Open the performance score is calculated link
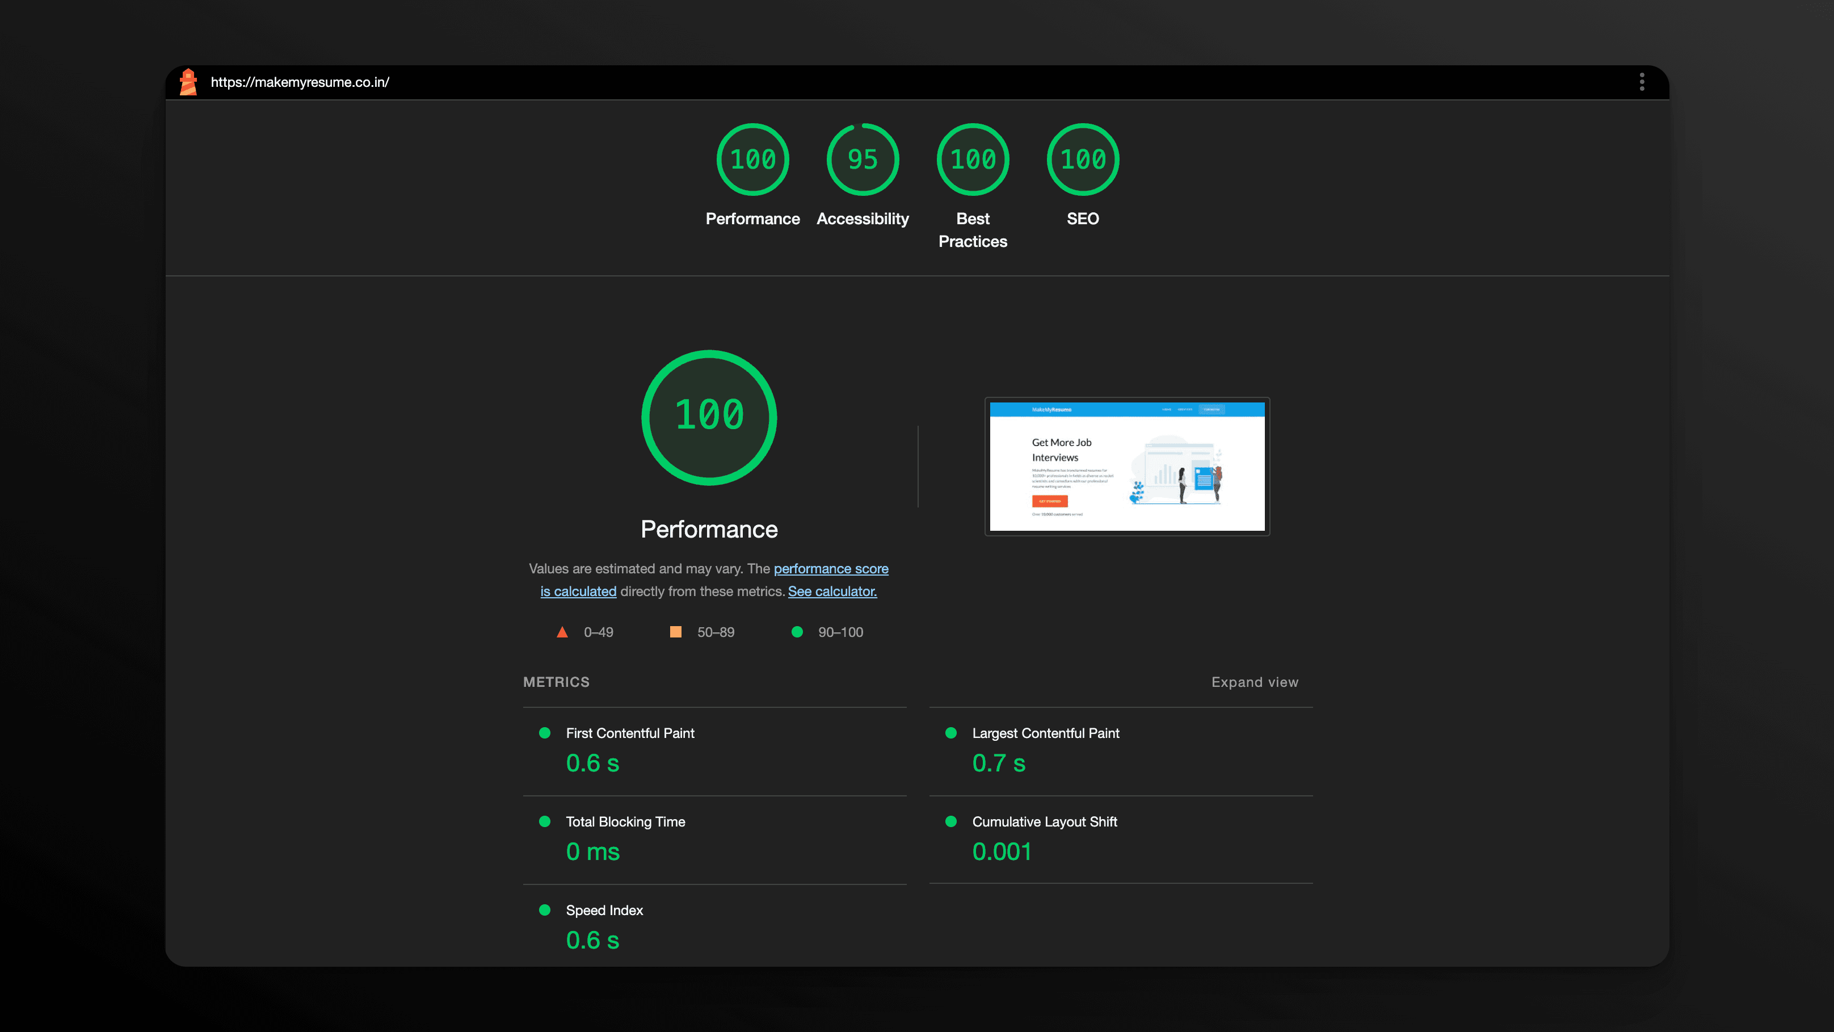This screenshot has height=1032, width=1834. (x=831, y=568)
